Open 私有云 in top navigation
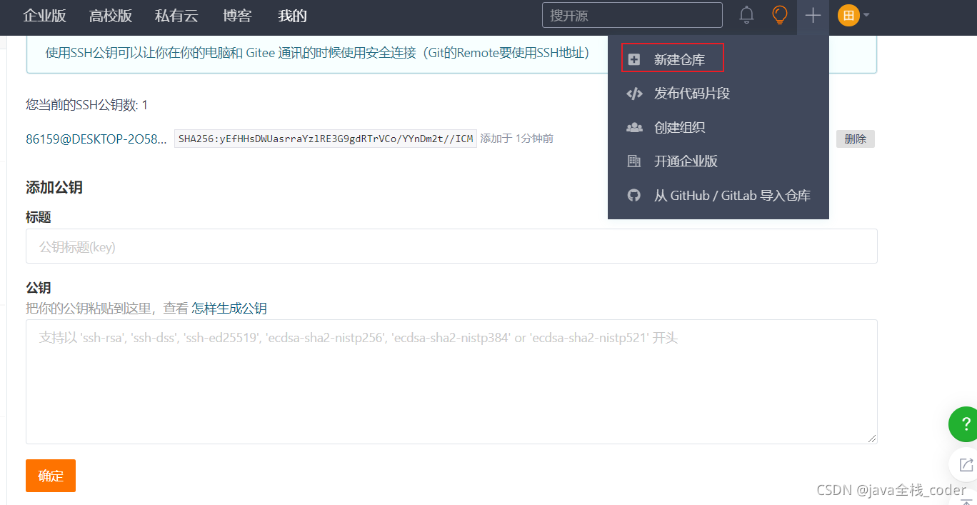The height and width of the screenshot is (505, 977). pyautogui.click(x=176, y=16)
